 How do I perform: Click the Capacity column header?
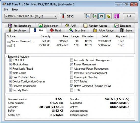pos(43,36)
